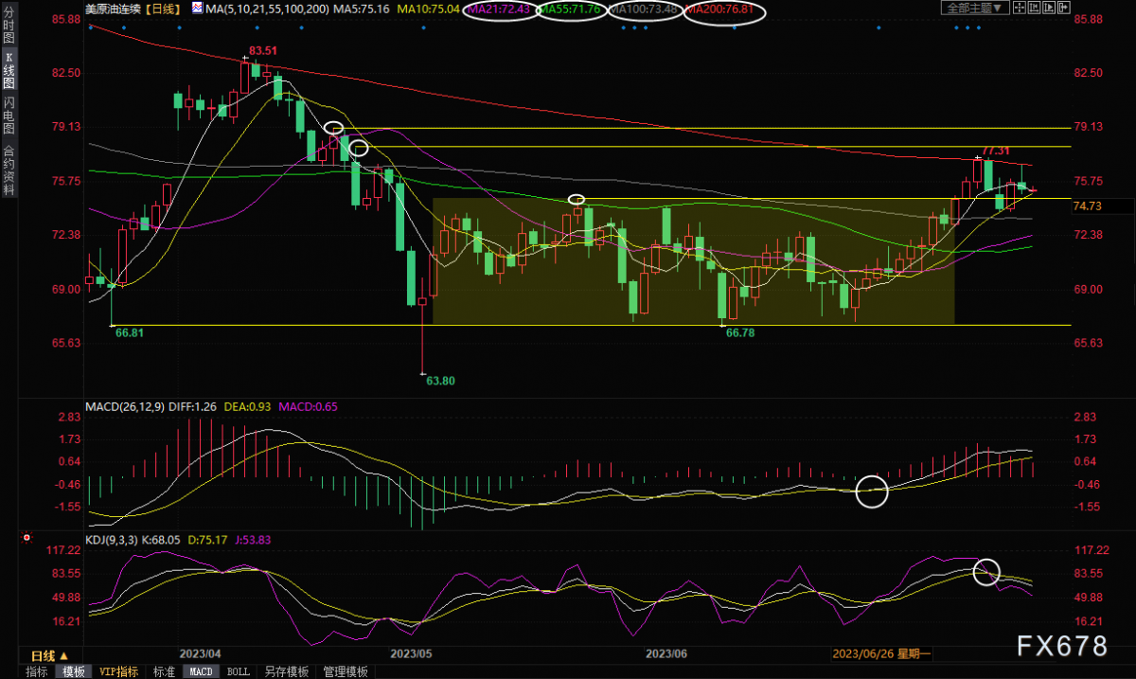Click the red dot icon beside KDJ panel

tap(27, 538)
